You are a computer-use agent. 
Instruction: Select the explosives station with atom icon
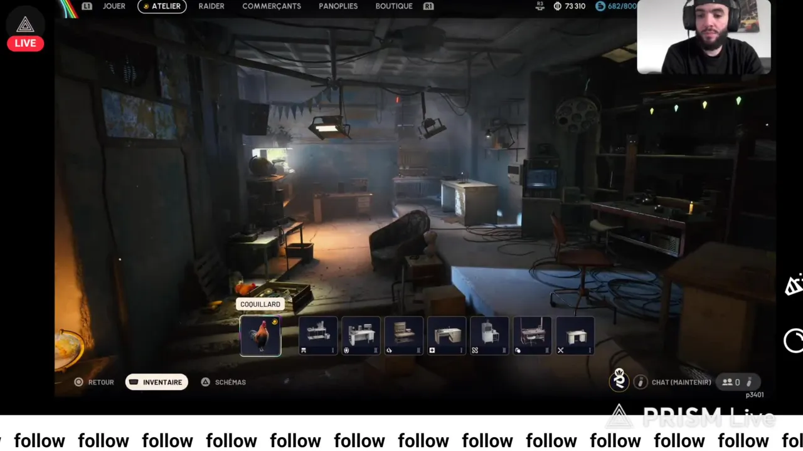[x=489, y=336]
